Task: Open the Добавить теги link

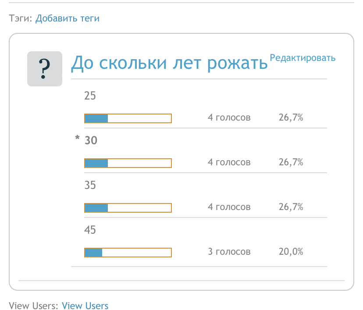Action: (68, 18)
